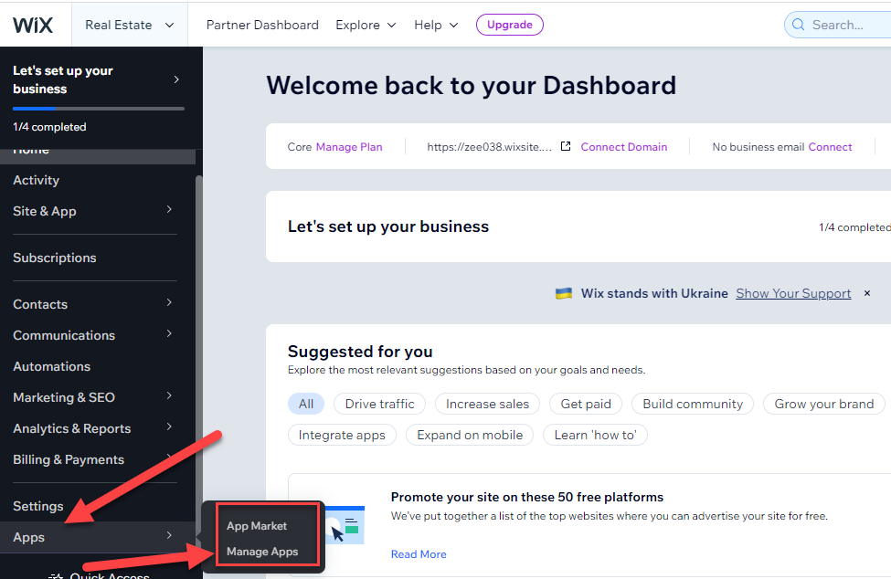The image size is (891, 579).
Task: Open the Explore menu
Action: [366, 25]
